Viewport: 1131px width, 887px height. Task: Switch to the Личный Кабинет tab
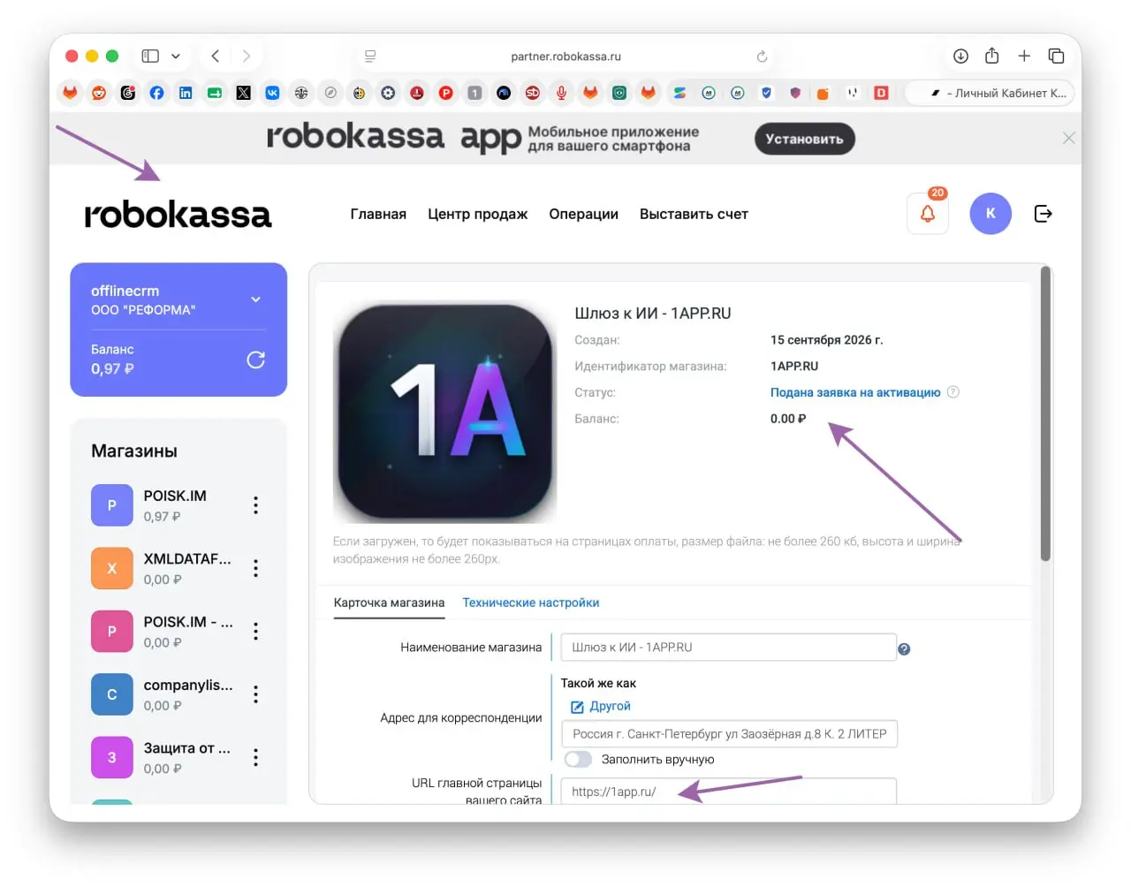tap(990, 93)
